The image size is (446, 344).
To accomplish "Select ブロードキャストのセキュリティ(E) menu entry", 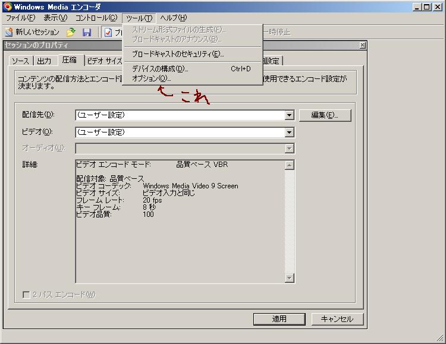I will coord(192,54).
